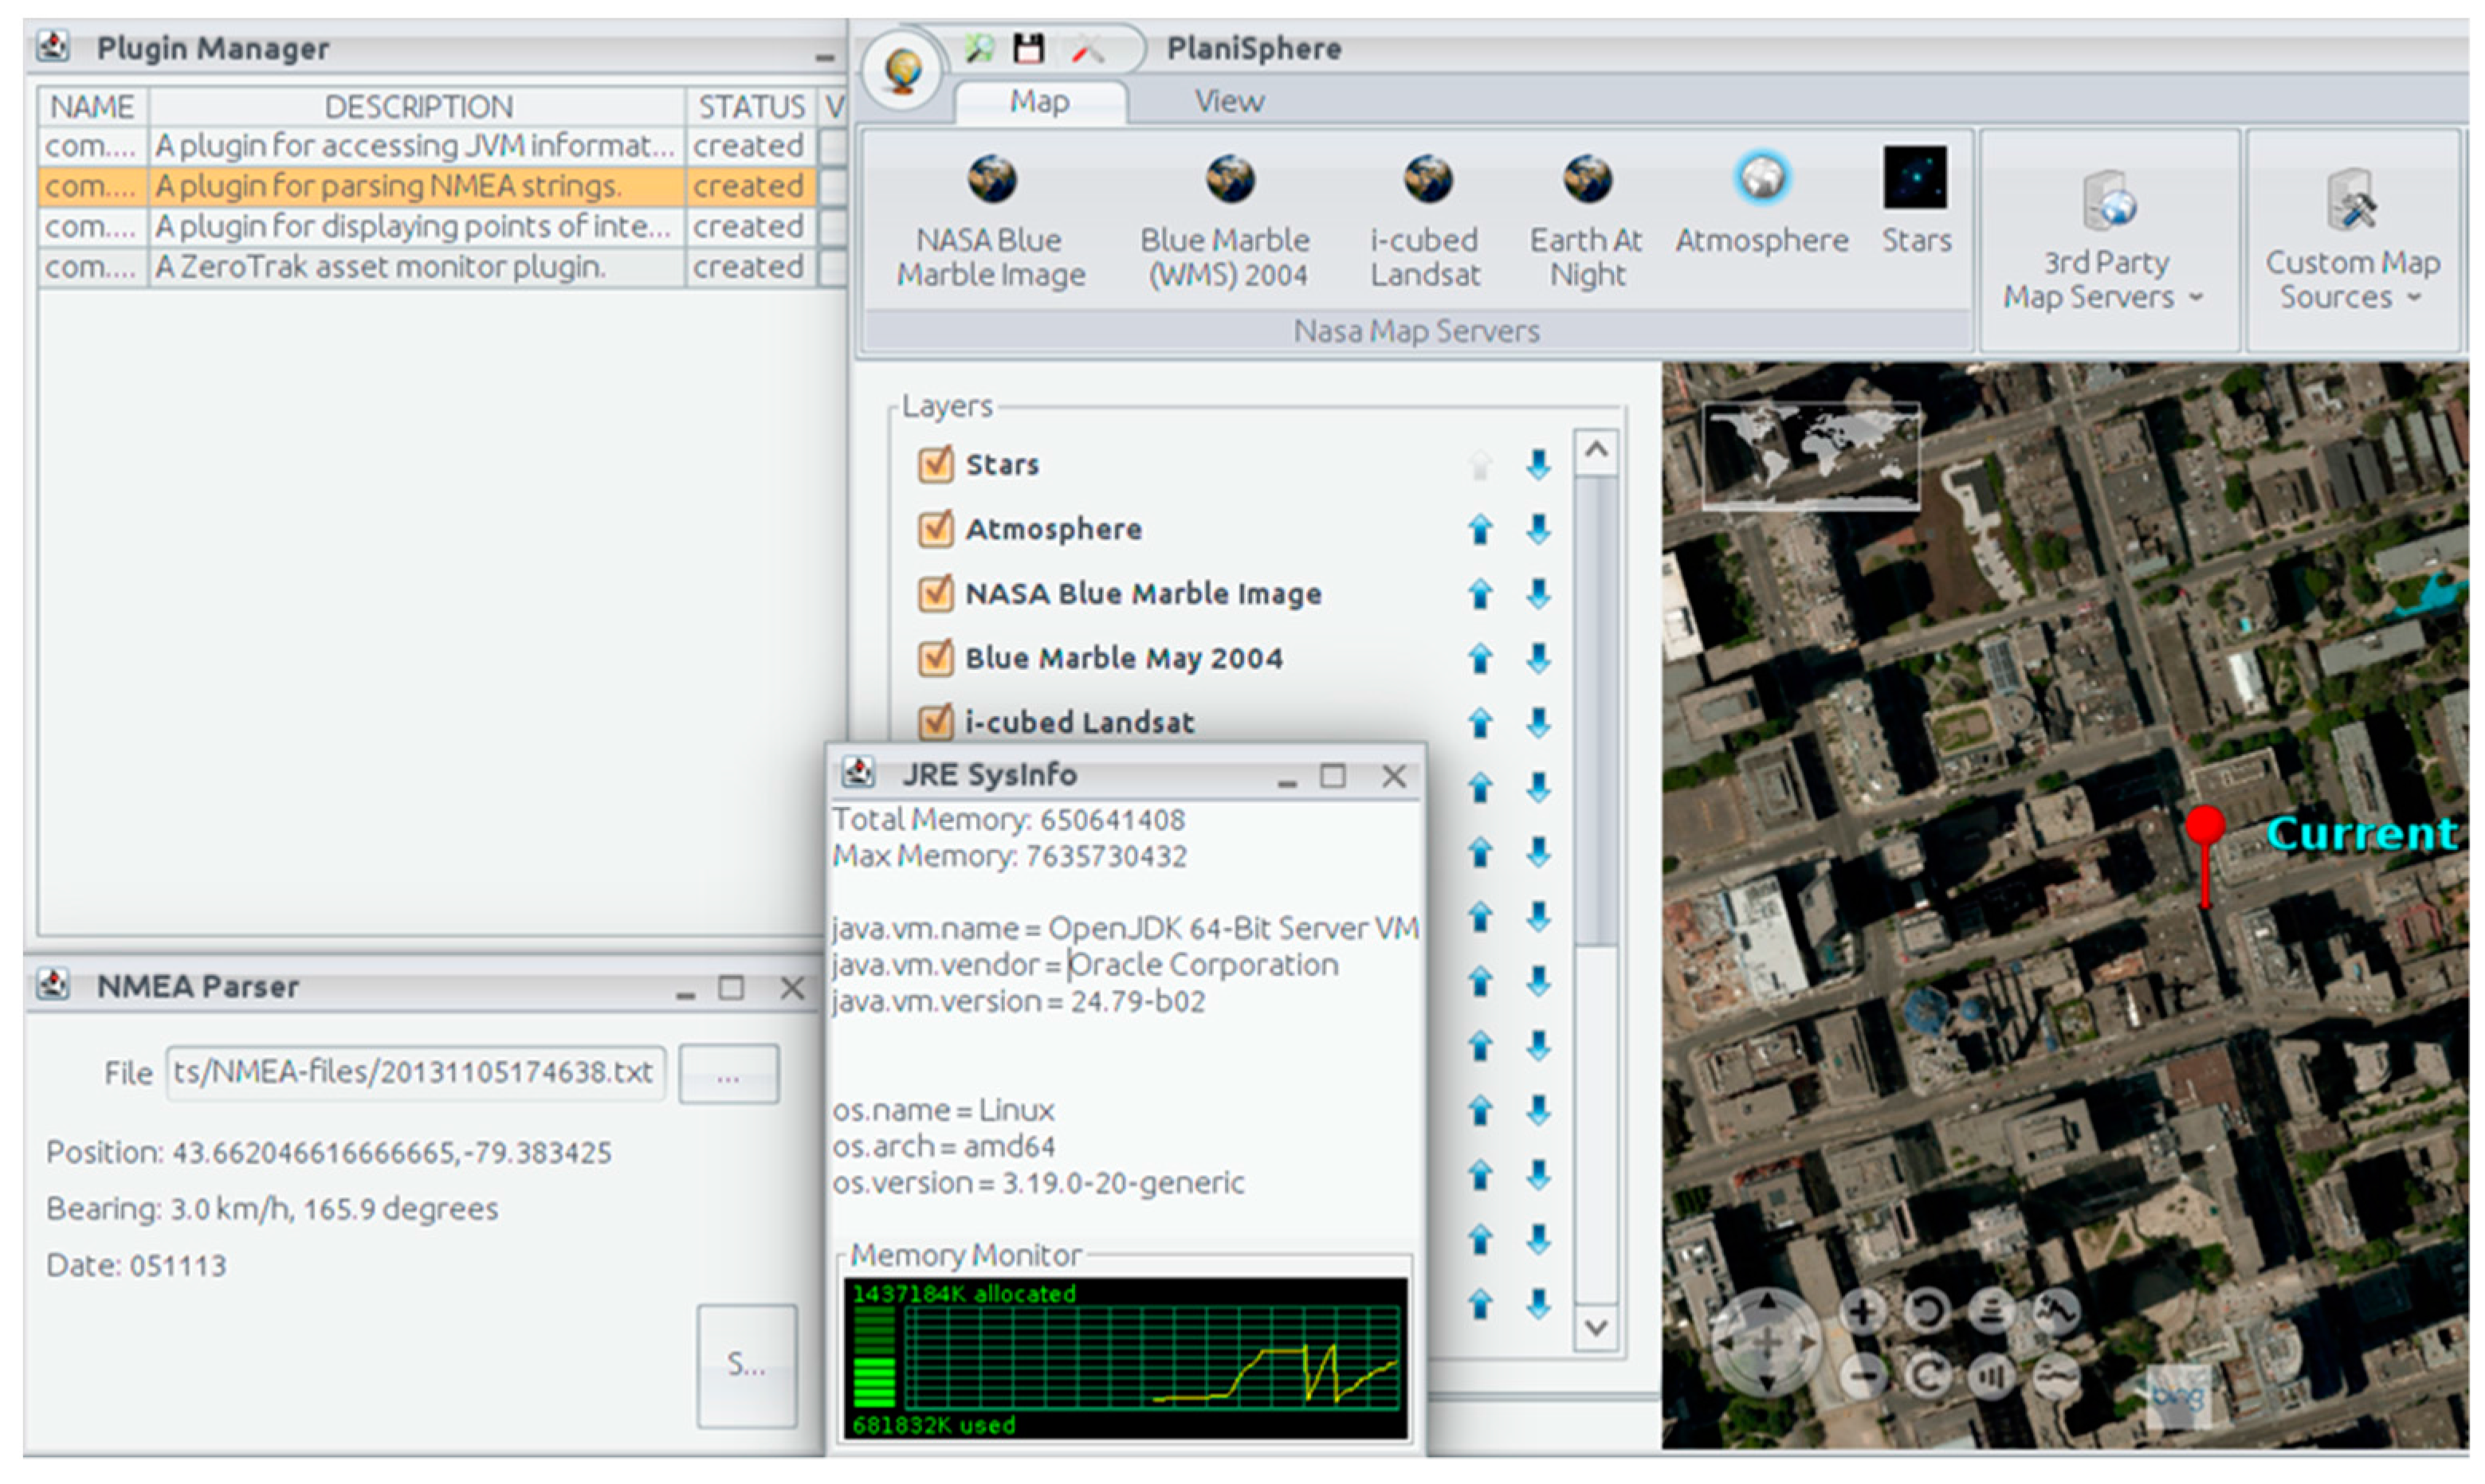Click the Atmosphere globe icon in ribbon
Viewport: 2485px width, 1484px height.
click(1761, 179)
